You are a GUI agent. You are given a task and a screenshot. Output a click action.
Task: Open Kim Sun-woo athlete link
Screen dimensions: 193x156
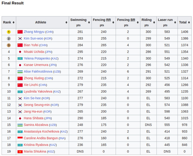pyautogui.click(x=33, y=38)
